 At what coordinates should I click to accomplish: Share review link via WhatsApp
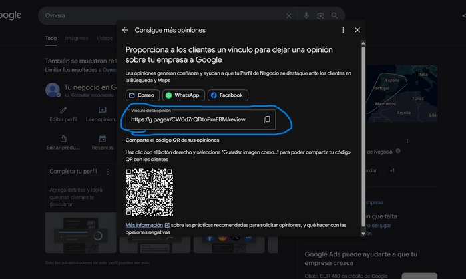coord(183,95)
